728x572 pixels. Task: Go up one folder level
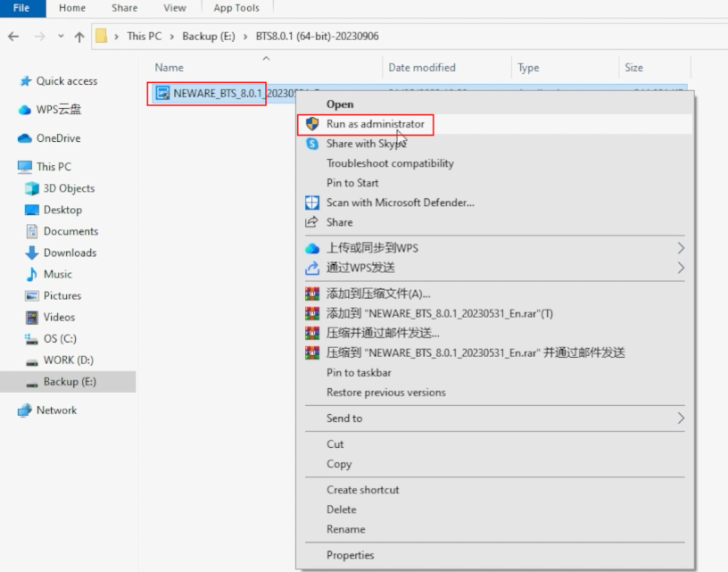coord(79,37)
